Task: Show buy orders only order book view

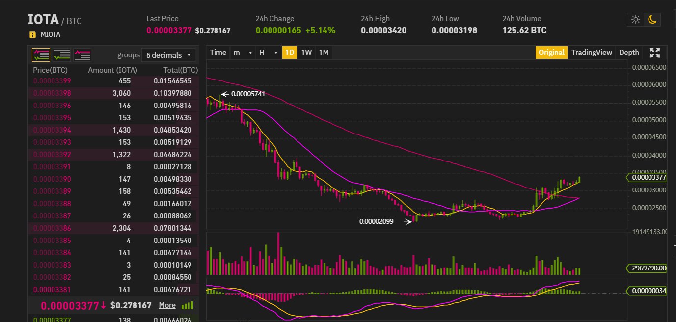Action: 61,54
